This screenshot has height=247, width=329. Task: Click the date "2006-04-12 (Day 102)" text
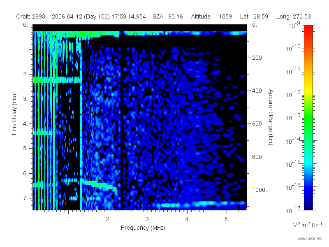(x=81, y=16)
